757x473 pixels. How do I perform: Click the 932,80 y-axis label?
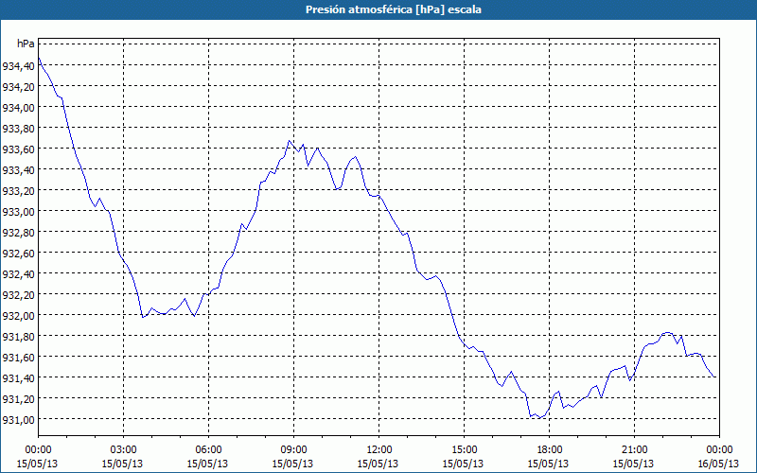[x=19, y=232]
